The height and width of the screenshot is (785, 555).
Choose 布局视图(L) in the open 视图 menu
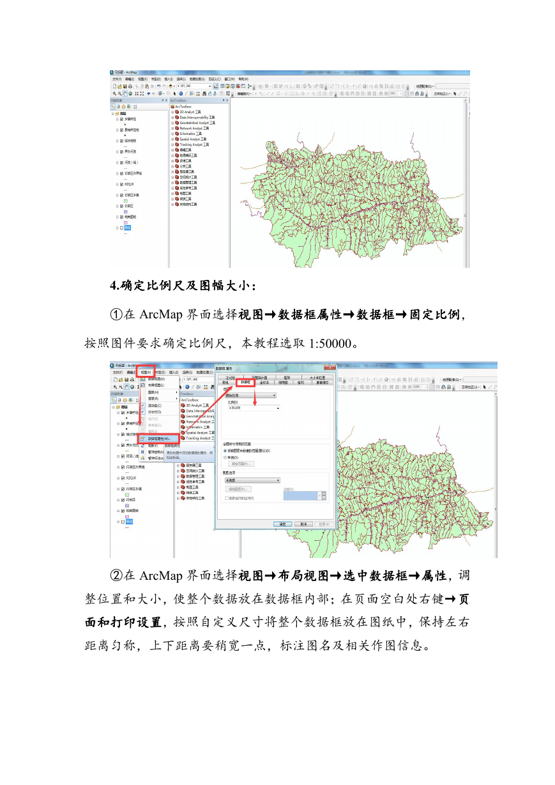(x=156, y=385)
